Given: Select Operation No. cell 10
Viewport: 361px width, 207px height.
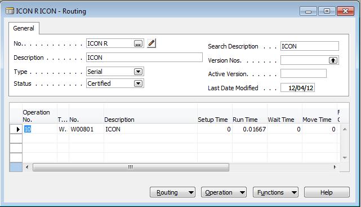Looking at the screenshot, I should point(39,129).
